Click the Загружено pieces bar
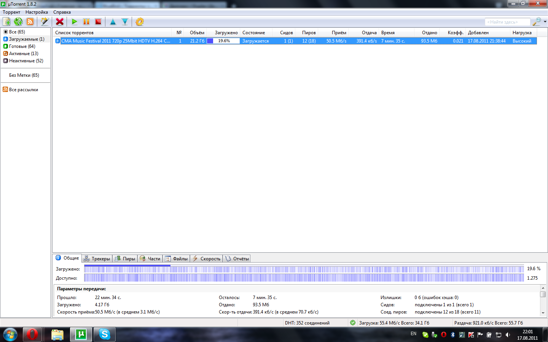 [x=304, y=269]
